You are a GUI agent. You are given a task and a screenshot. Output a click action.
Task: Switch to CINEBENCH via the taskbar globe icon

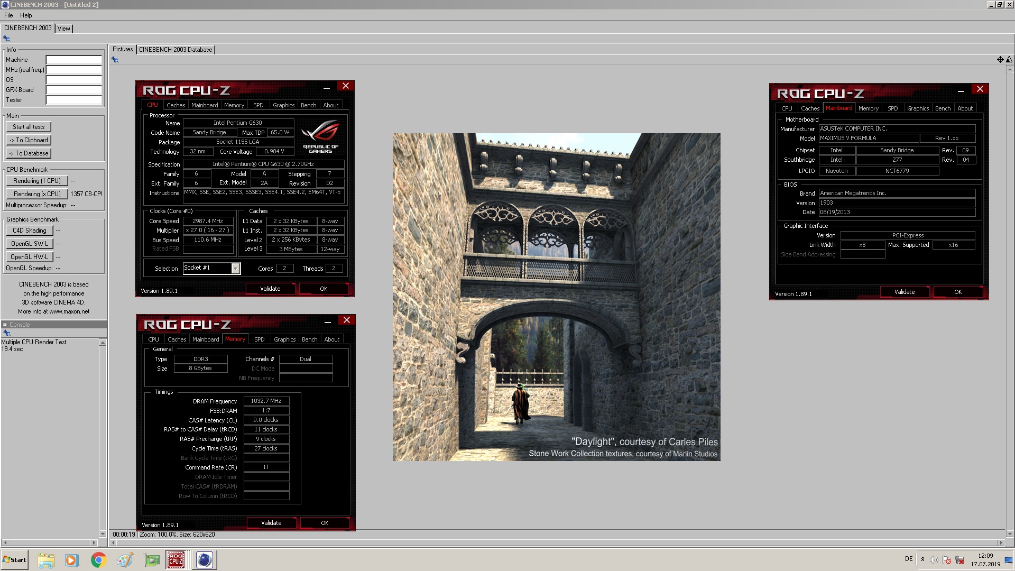point(204,560)
